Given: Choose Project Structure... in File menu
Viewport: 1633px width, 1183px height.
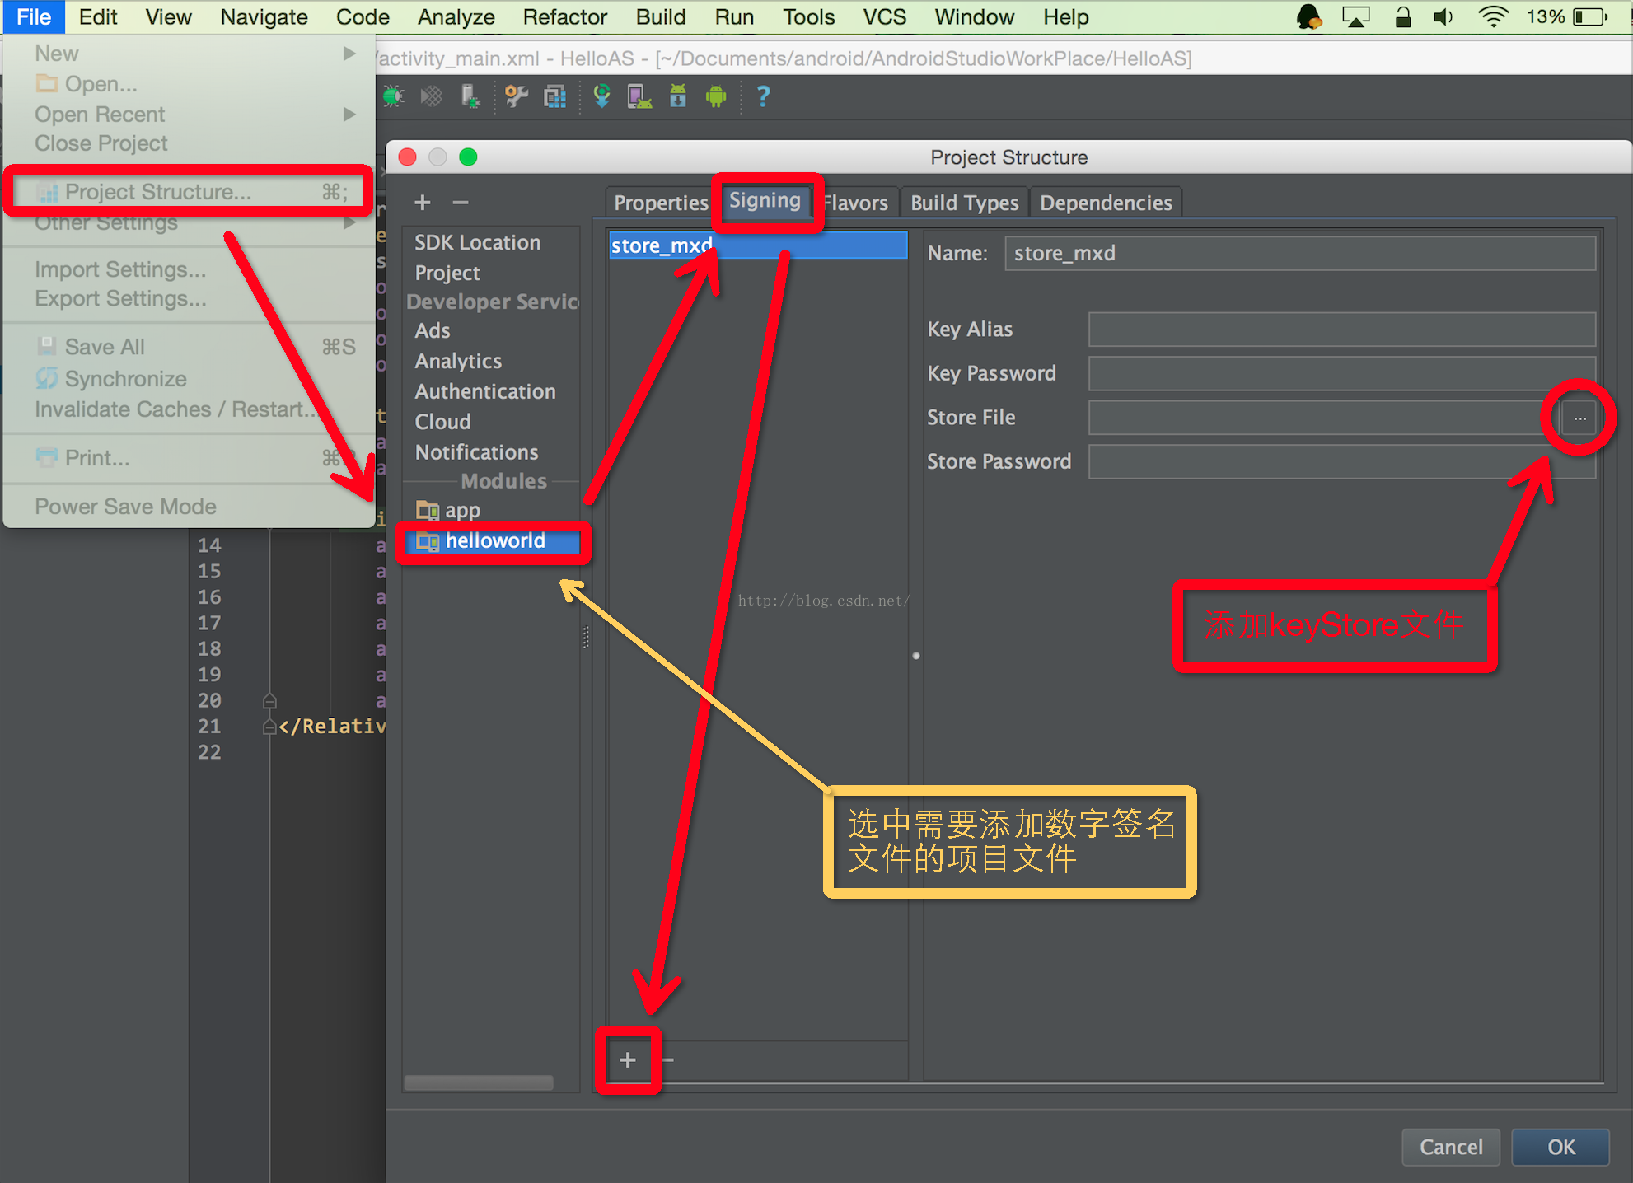Looking at the screenshot, I should click(190, 192).
